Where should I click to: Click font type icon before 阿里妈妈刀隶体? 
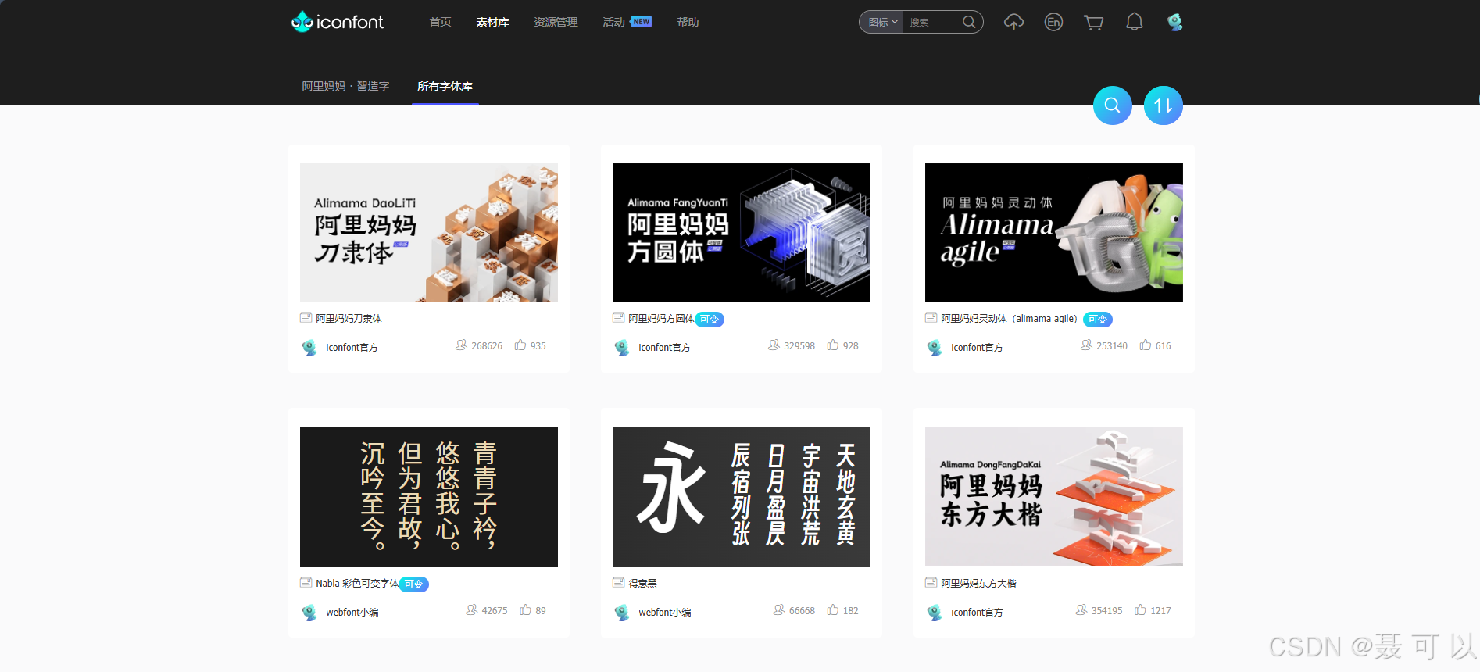tap(306, 317)
